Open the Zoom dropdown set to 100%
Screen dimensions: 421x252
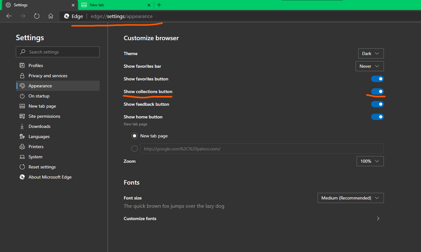(x=370, y=161)
